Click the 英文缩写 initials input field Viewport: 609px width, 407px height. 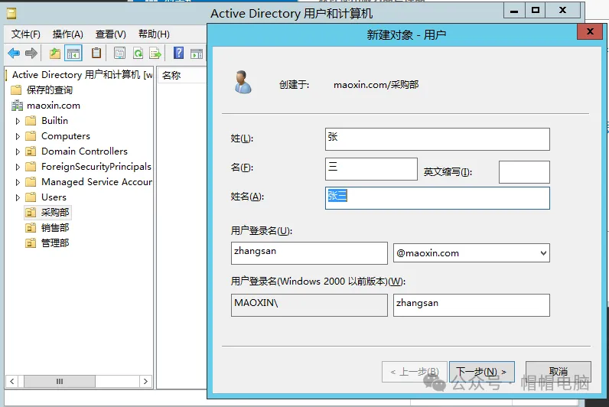(524, 172)
